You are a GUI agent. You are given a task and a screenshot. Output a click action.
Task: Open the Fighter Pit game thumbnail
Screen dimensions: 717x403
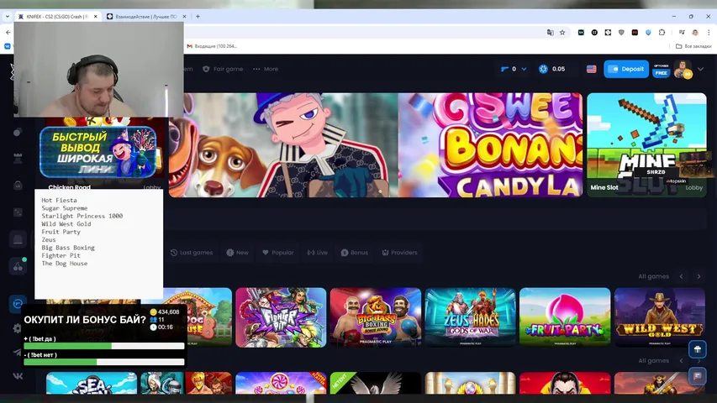click(x=281, y=317)
